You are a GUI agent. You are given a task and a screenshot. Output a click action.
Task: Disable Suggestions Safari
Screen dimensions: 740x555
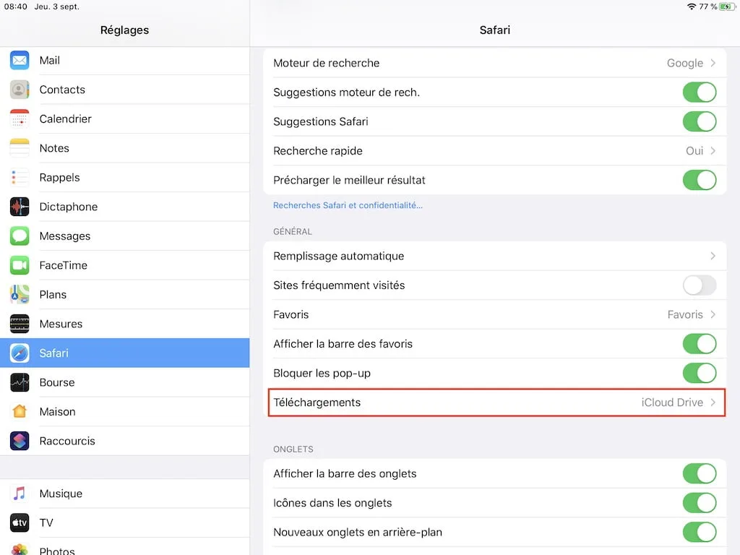(699, 121)
